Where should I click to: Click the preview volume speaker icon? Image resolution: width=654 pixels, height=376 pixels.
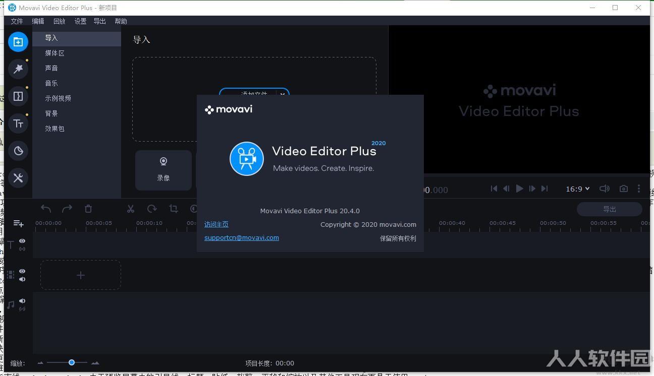click(x=604, y=189)
